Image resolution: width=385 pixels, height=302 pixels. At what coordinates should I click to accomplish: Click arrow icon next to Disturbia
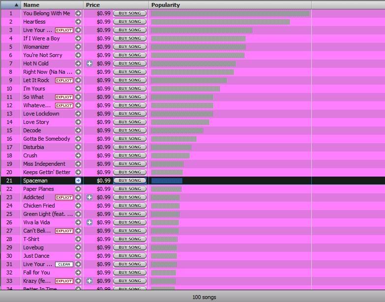click(78, 147)
